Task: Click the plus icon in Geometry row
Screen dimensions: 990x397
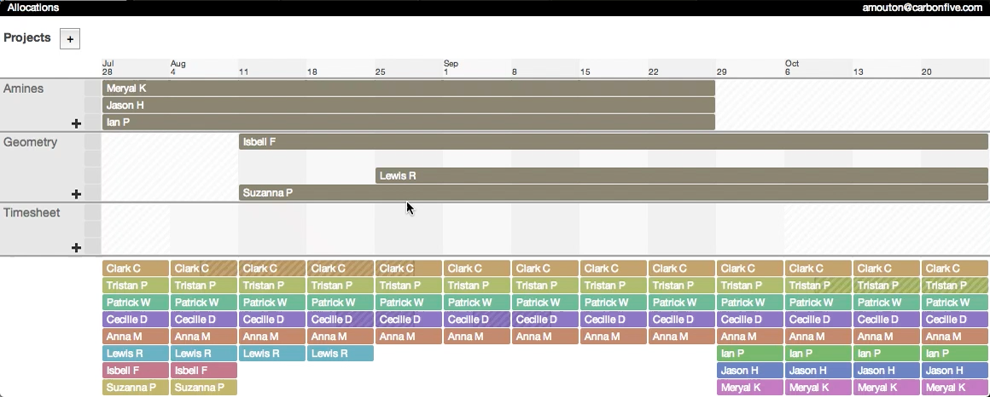Action: (x=76, y=194)
